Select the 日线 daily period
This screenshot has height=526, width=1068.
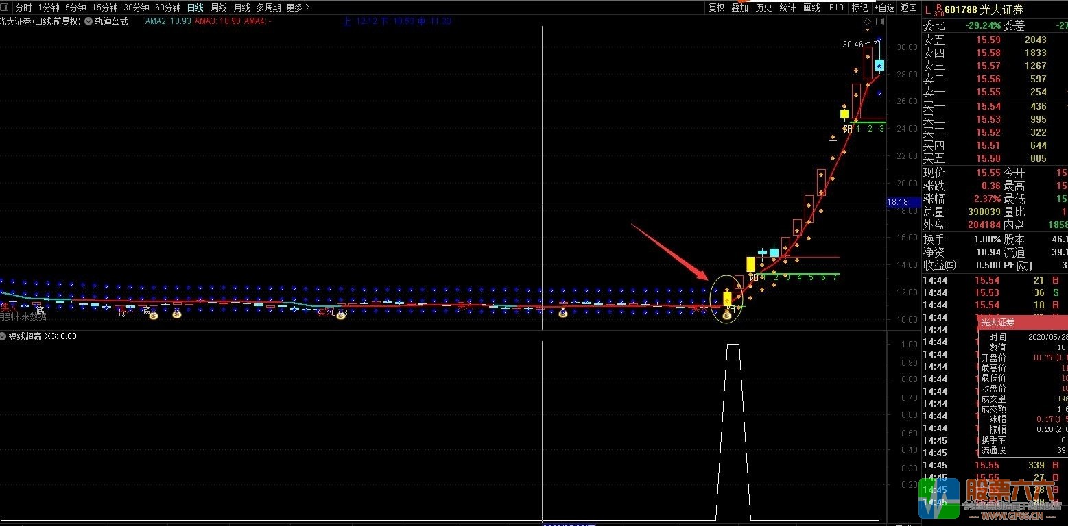click(x=195, y=8)
